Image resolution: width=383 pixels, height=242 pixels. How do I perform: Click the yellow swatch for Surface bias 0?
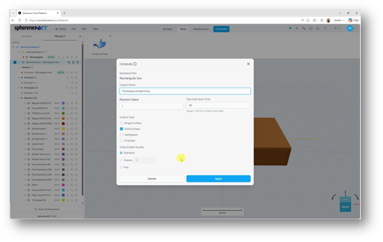coord(63,129)
